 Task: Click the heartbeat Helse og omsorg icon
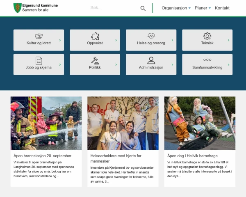[x=151, y=36]
